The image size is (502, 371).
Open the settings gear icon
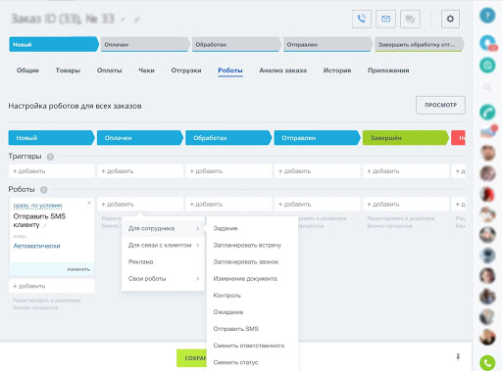[450, 19]
